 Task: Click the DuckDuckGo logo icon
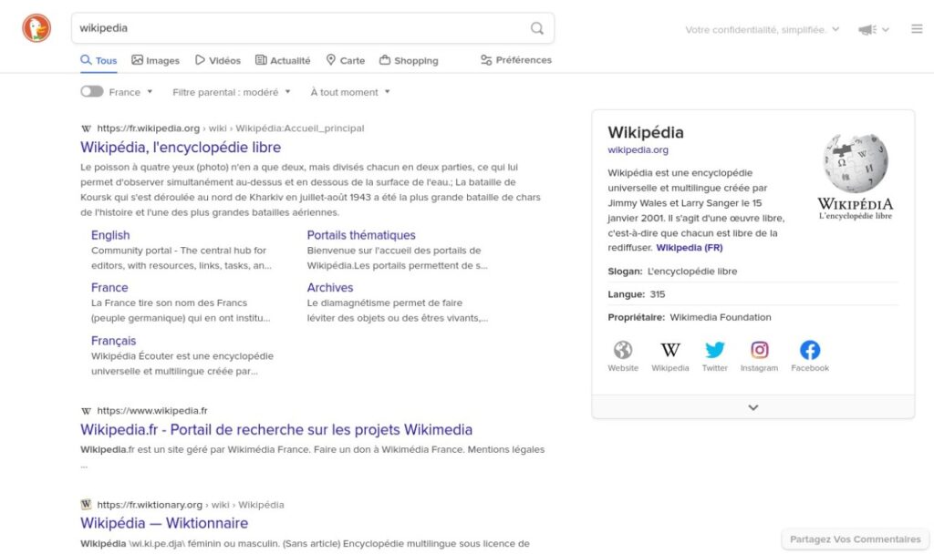[x=36, y=28]
